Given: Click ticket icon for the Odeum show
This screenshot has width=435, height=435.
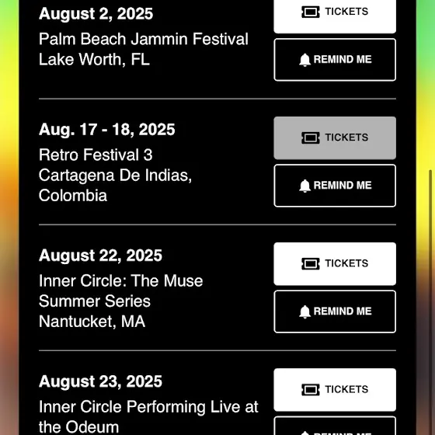Looking at the screenshot, I should 311,390.
